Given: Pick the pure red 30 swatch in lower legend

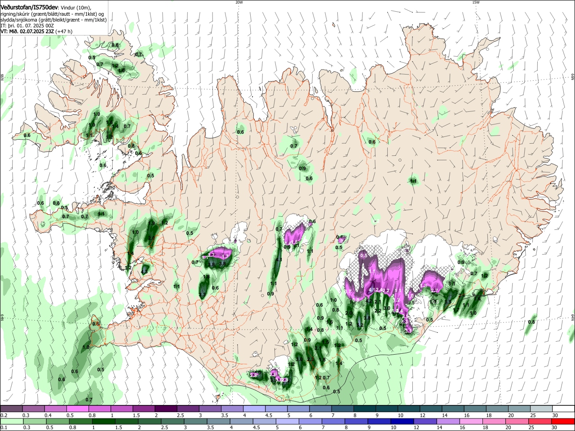Looking at the screenshot, I should 563,421.
